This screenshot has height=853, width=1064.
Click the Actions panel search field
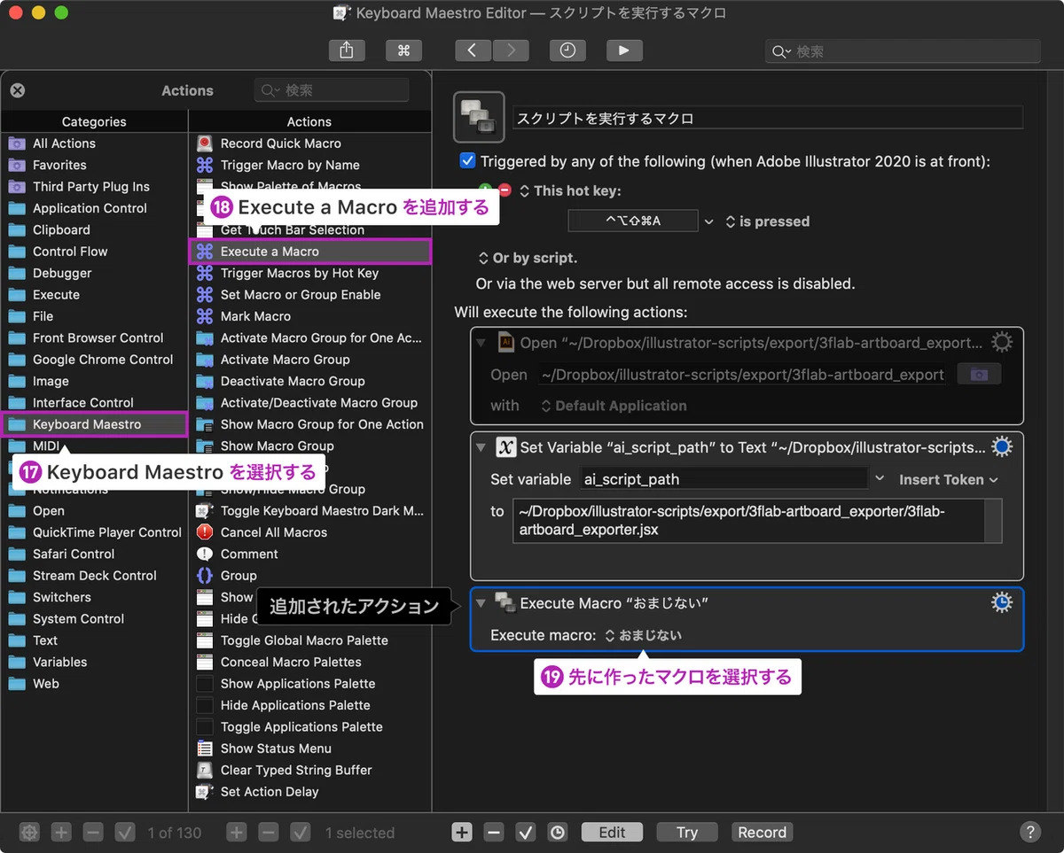point(332,90)
